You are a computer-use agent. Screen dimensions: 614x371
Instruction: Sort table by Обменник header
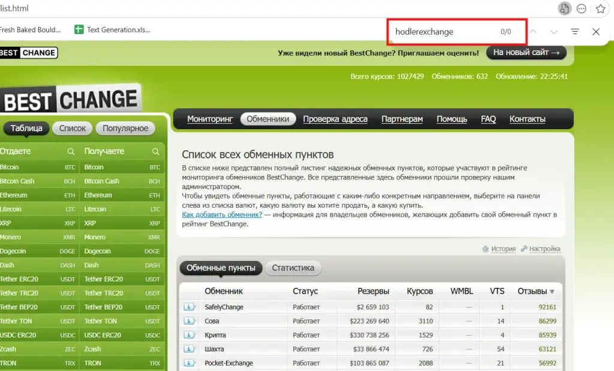coord(224,291)
